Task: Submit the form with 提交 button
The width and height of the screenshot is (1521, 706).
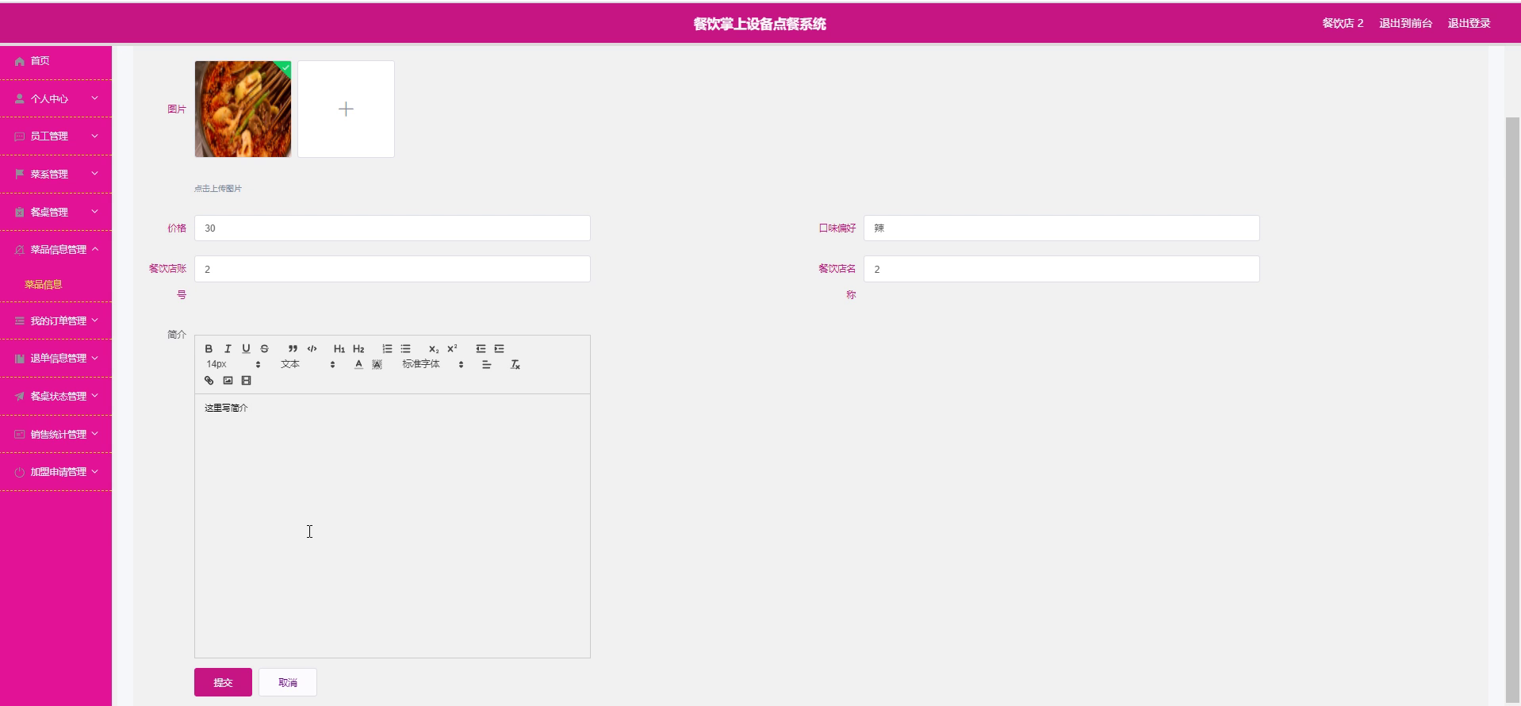Action: pos(223,682)
